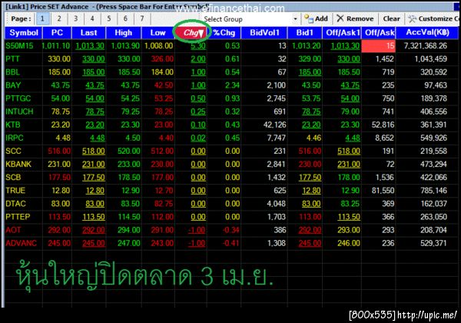Select the SCB symbol
Viewport: 461px width, 323px height.
click(x=13, y=178)
